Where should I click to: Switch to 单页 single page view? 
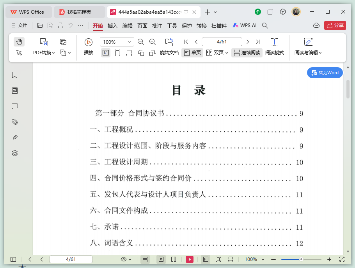click(x=192, y=53)
